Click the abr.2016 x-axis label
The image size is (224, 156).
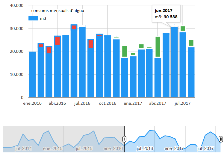[x=57, y=103]
